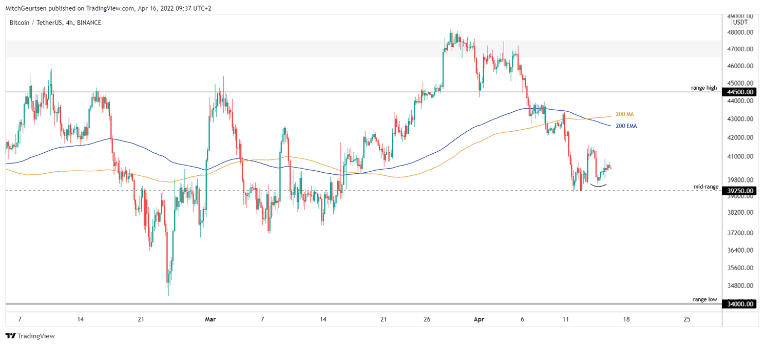Click the 41000.00 price axis value

coord(740,156)
